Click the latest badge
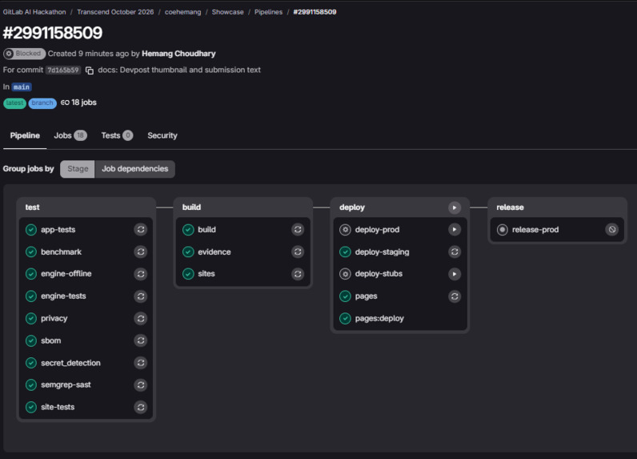The image size is (637, 459). pos(14,103)
